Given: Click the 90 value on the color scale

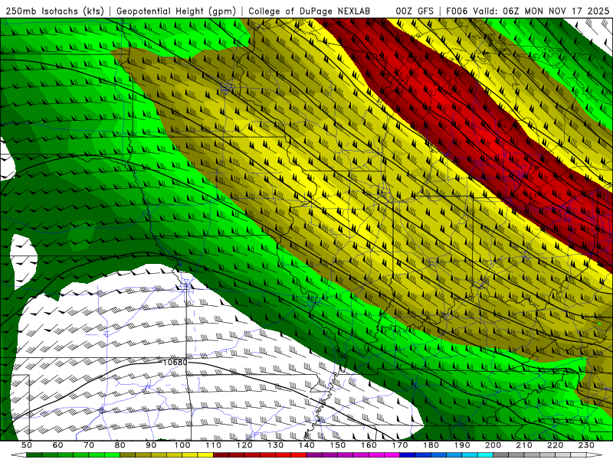Looking at the screenshot, I should (x=151, y=445).
